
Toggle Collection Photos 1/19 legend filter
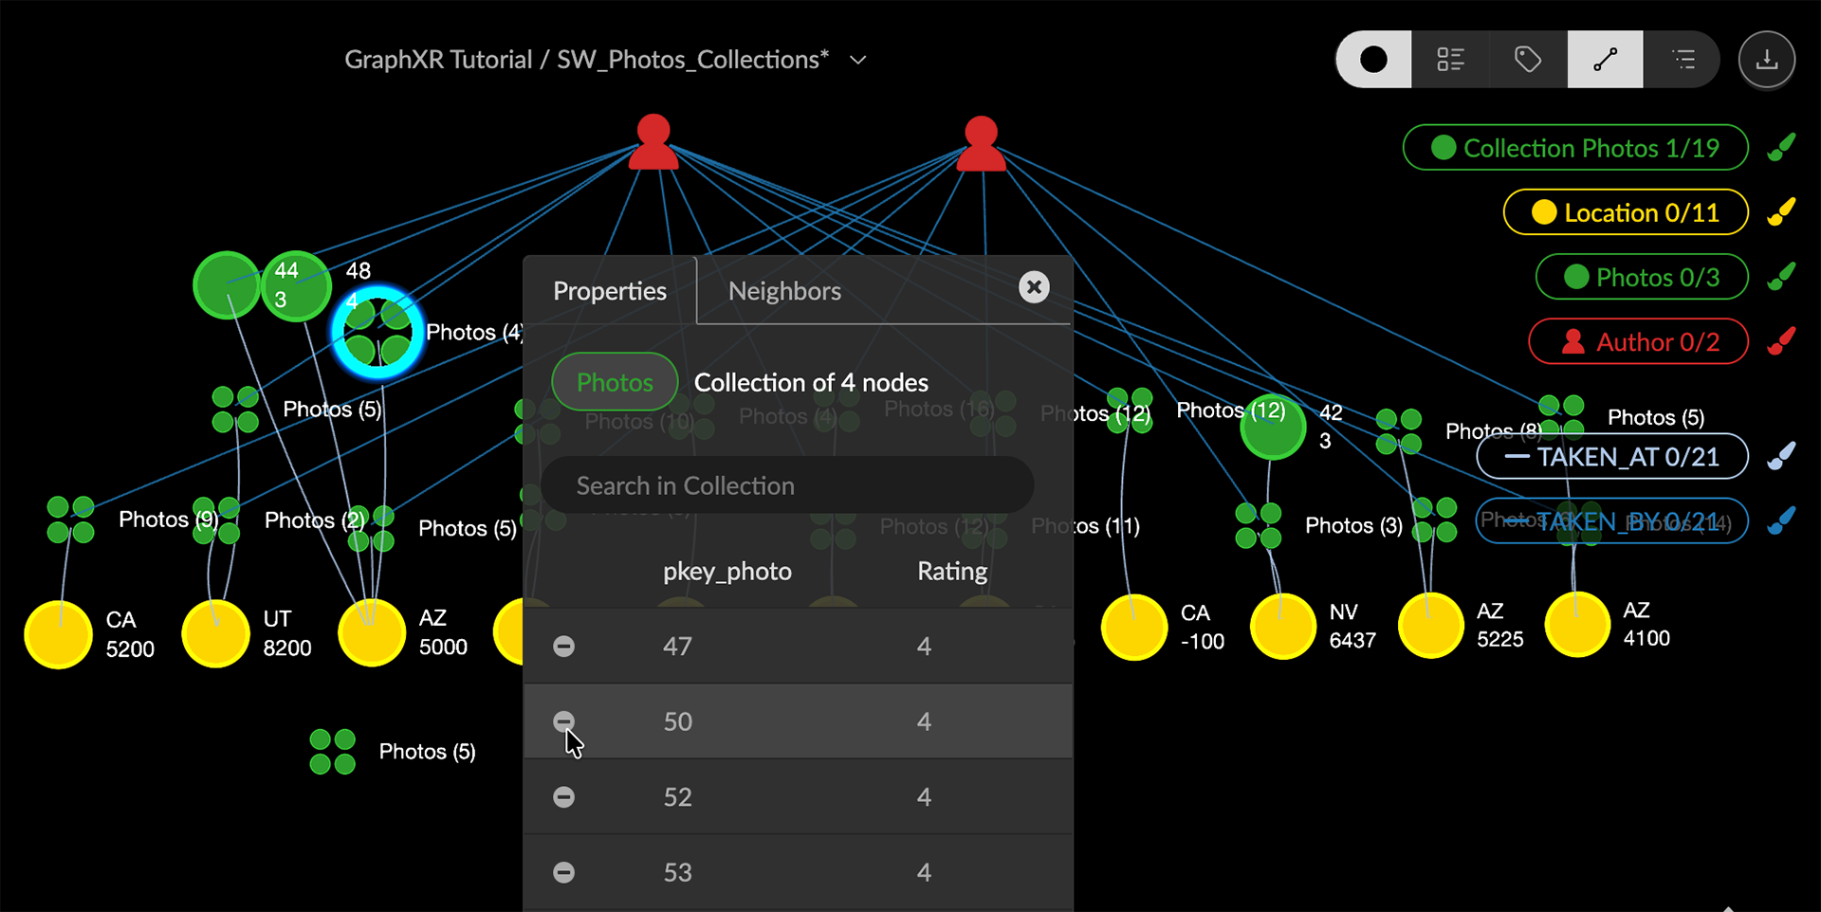click(x=1574, y=148)
